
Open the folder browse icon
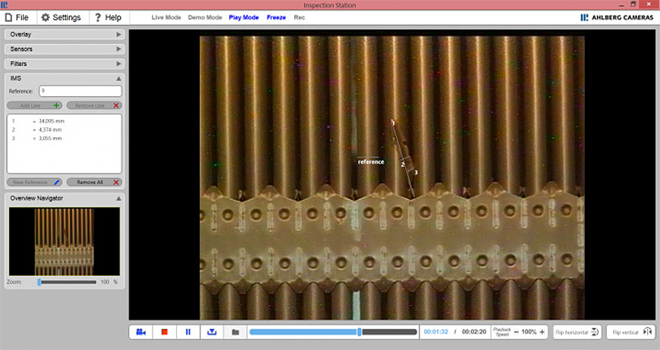click(235, 332)
